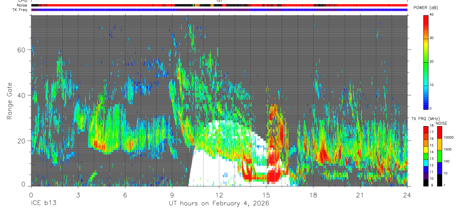The image size is (458, 211).
Task: Select the 'Range Gate' y-axis title
Action: (x=9, y=100)
